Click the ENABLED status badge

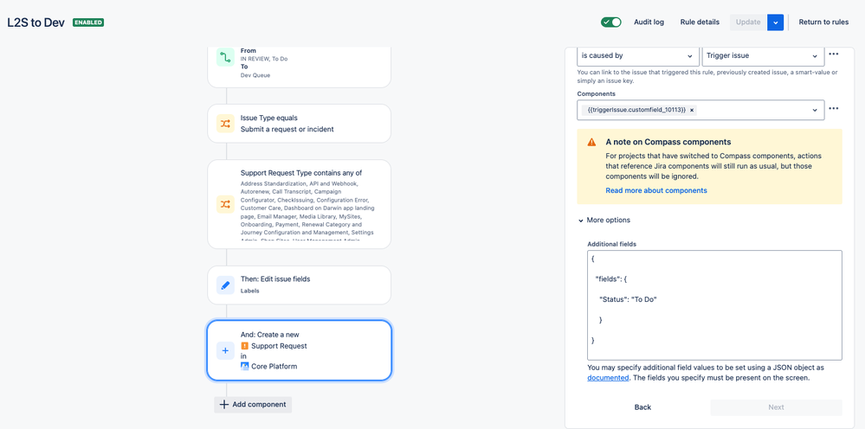[x=88, y=22]
